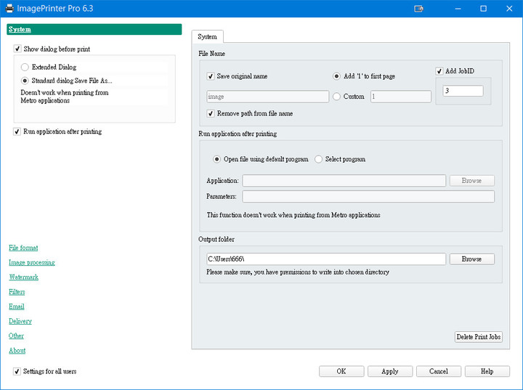Maximize the ImagePrinter Pro window
The width and height of the screenshot is (523, 390).
pos(483,9)
